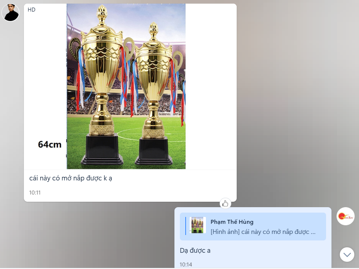Open the quoted Phạm Thế Hùng name
359x269 pixels.
coord(232,222)
